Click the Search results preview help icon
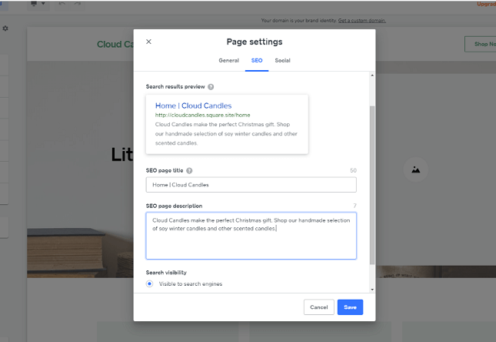This screenshot has width=496, height=342. (x=211, y=87)
